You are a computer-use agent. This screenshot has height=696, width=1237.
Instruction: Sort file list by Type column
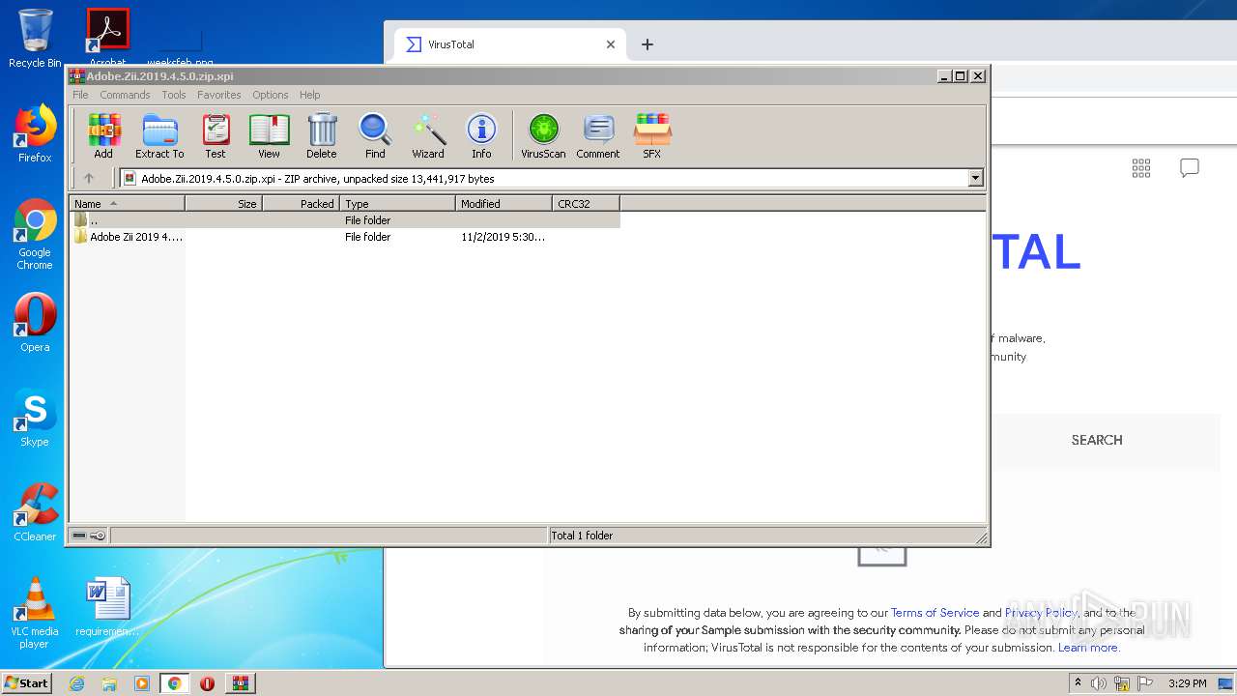pos(397,204)
